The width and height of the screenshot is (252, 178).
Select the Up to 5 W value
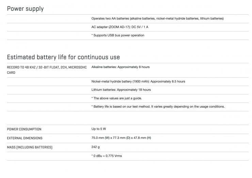tap(99, 129)
